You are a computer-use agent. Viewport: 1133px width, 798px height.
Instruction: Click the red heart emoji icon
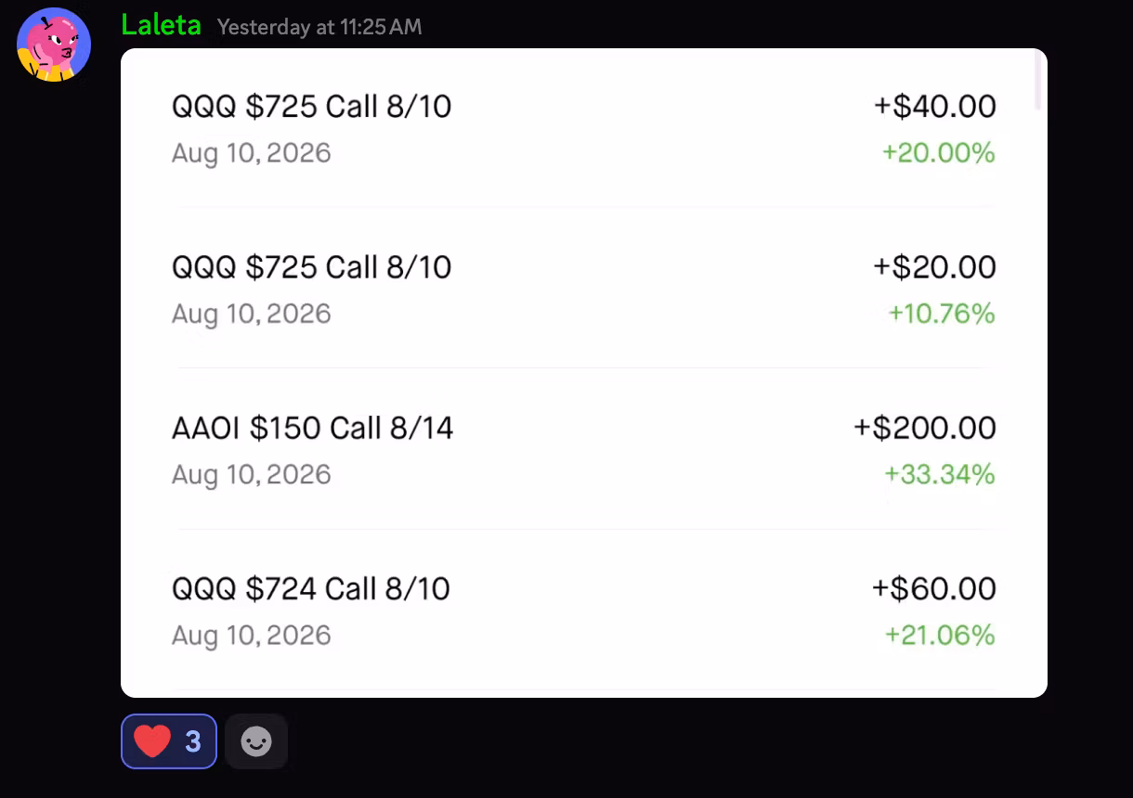[x=152, y=741]
